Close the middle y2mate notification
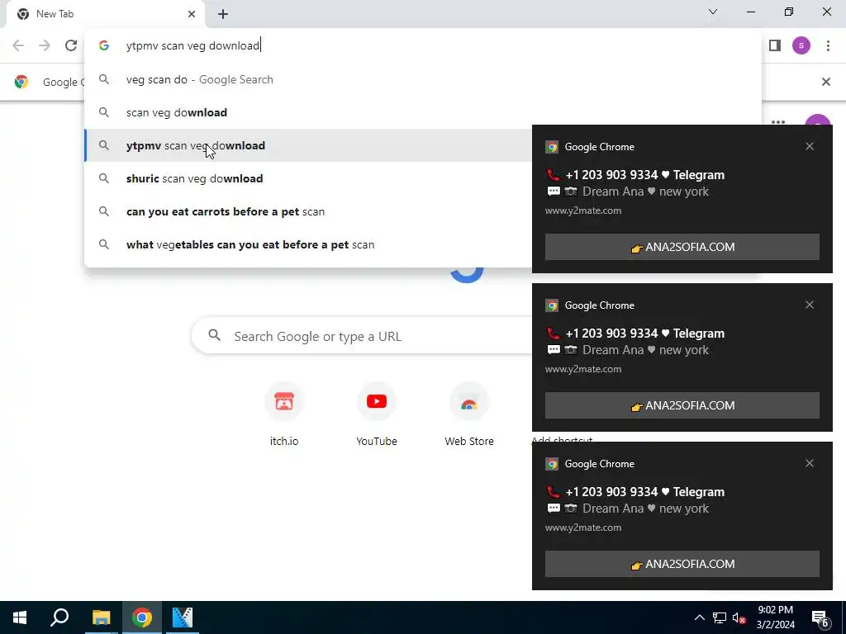 (810, 305)
